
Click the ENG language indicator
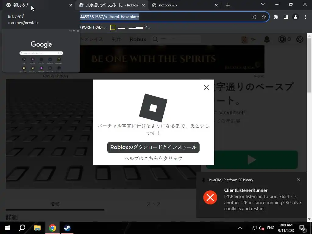[271, 228]
